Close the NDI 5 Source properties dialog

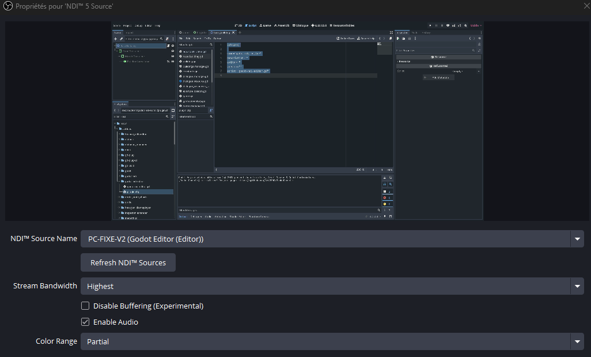586,6
